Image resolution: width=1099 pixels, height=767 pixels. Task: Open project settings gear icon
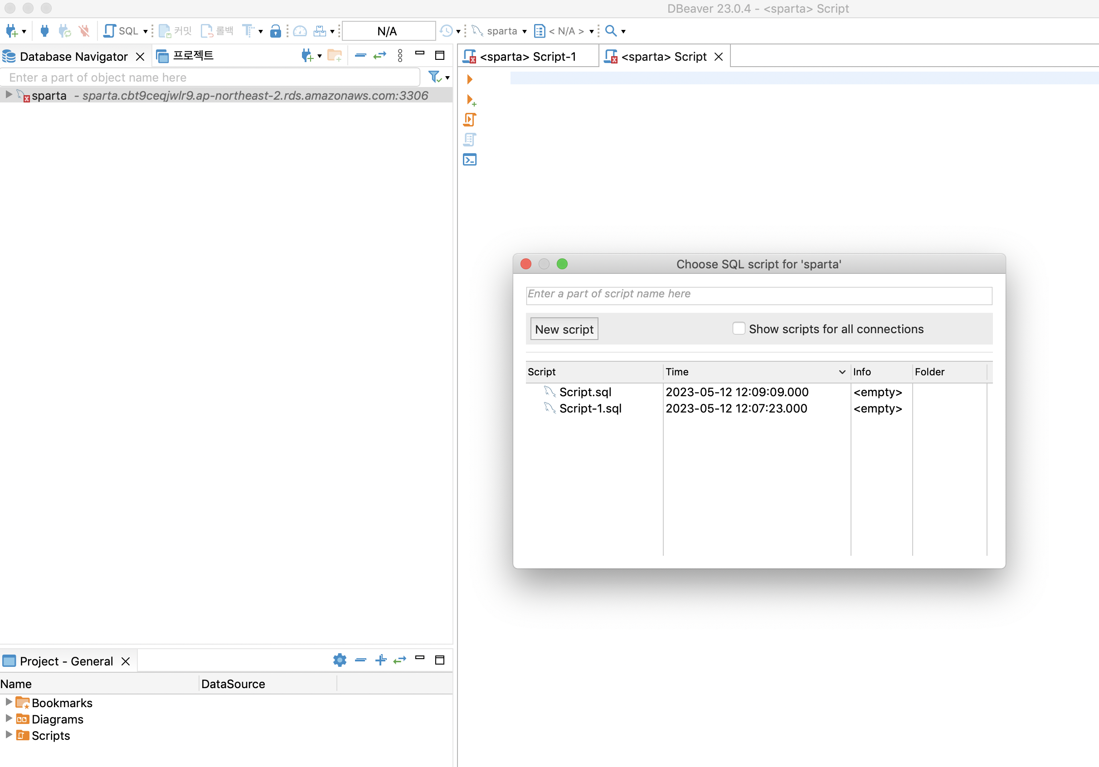(340, 660)
